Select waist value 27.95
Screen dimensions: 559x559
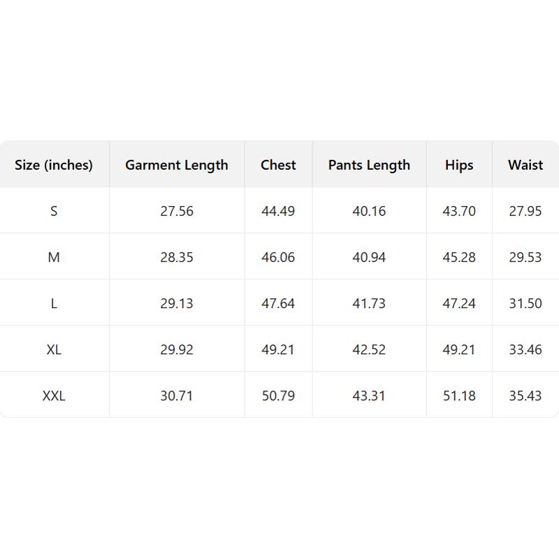pyautogui.click(x=525, y=211)
